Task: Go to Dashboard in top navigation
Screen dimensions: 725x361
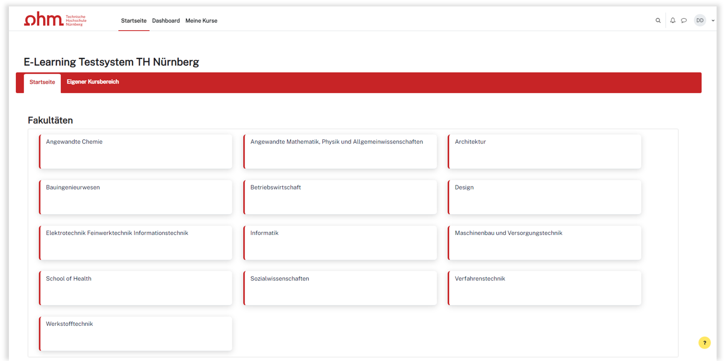Action: tap(166, 21)
